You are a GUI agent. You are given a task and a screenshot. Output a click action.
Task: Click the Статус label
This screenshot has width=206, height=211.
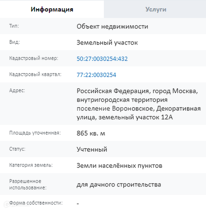click(x=17, y=149)
